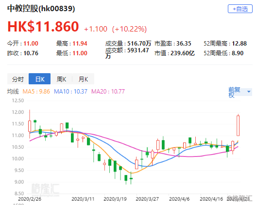
Task: Click the 8.50 price axis label
Action: pyautogui.click(x=19, y=193)
